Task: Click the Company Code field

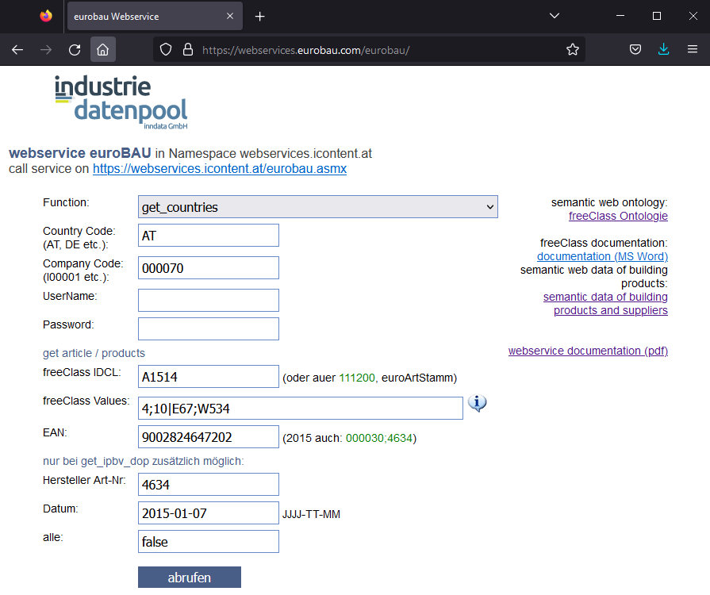Action: (x=209, y=268)
